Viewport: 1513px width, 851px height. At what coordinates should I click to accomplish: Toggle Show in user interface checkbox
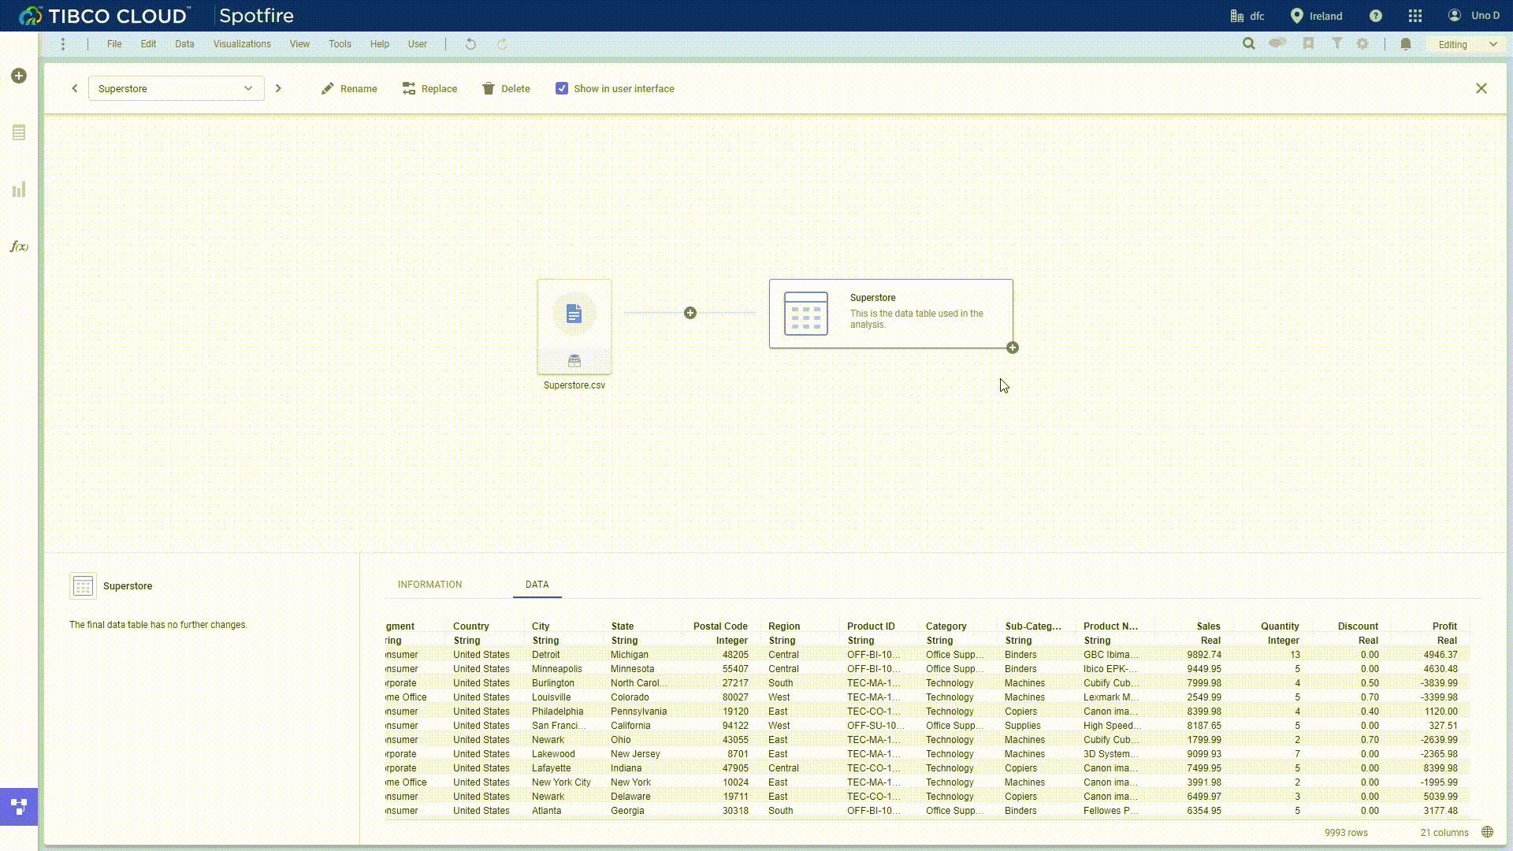coord(562,88)
